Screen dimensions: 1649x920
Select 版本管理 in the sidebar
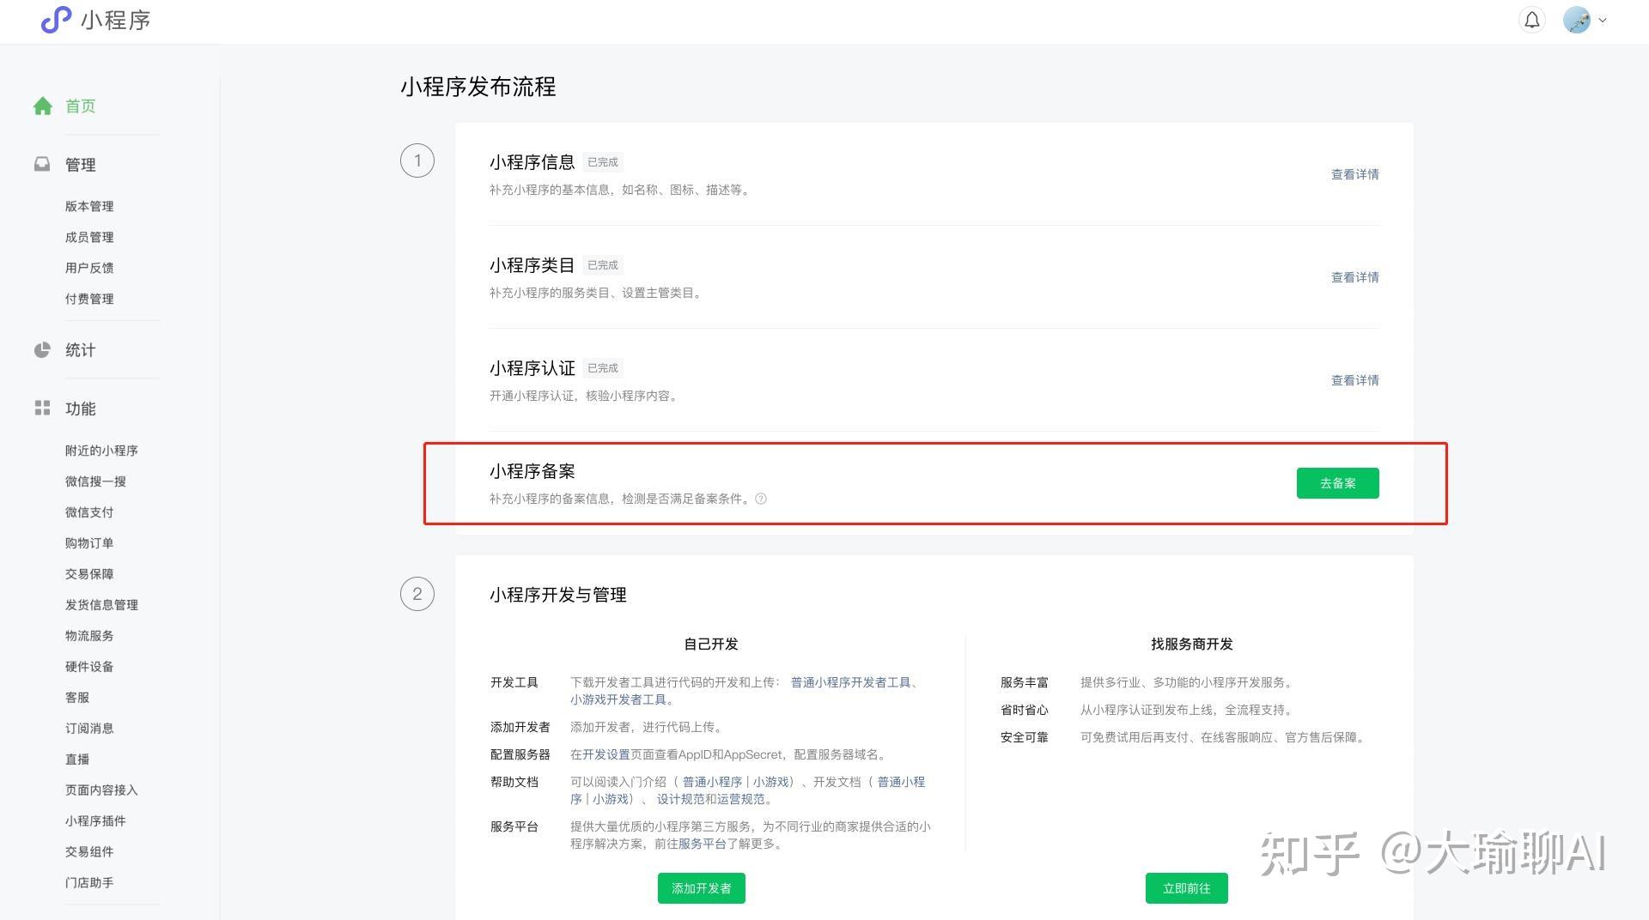point(89,206)
